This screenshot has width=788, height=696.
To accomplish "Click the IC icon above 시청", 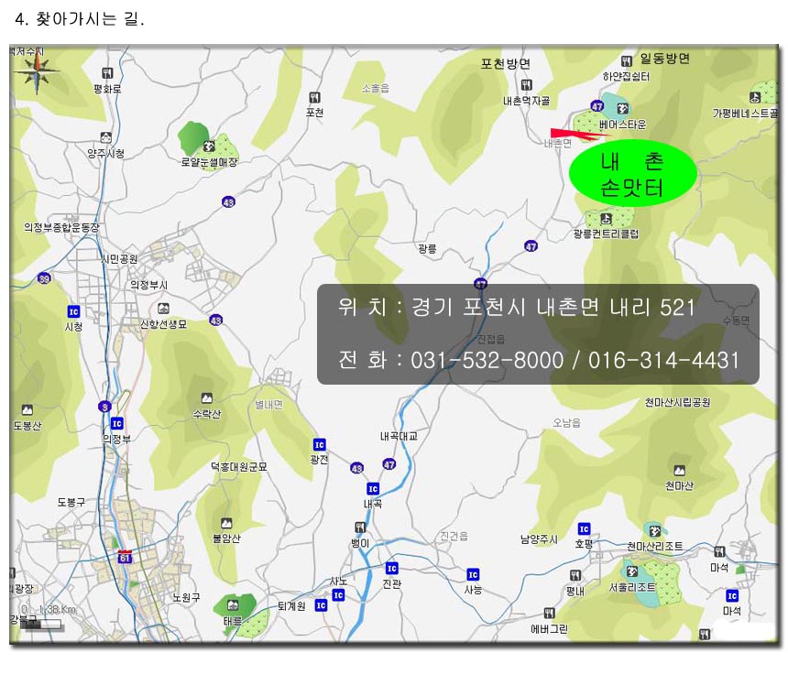I will [x=73, y=311].
